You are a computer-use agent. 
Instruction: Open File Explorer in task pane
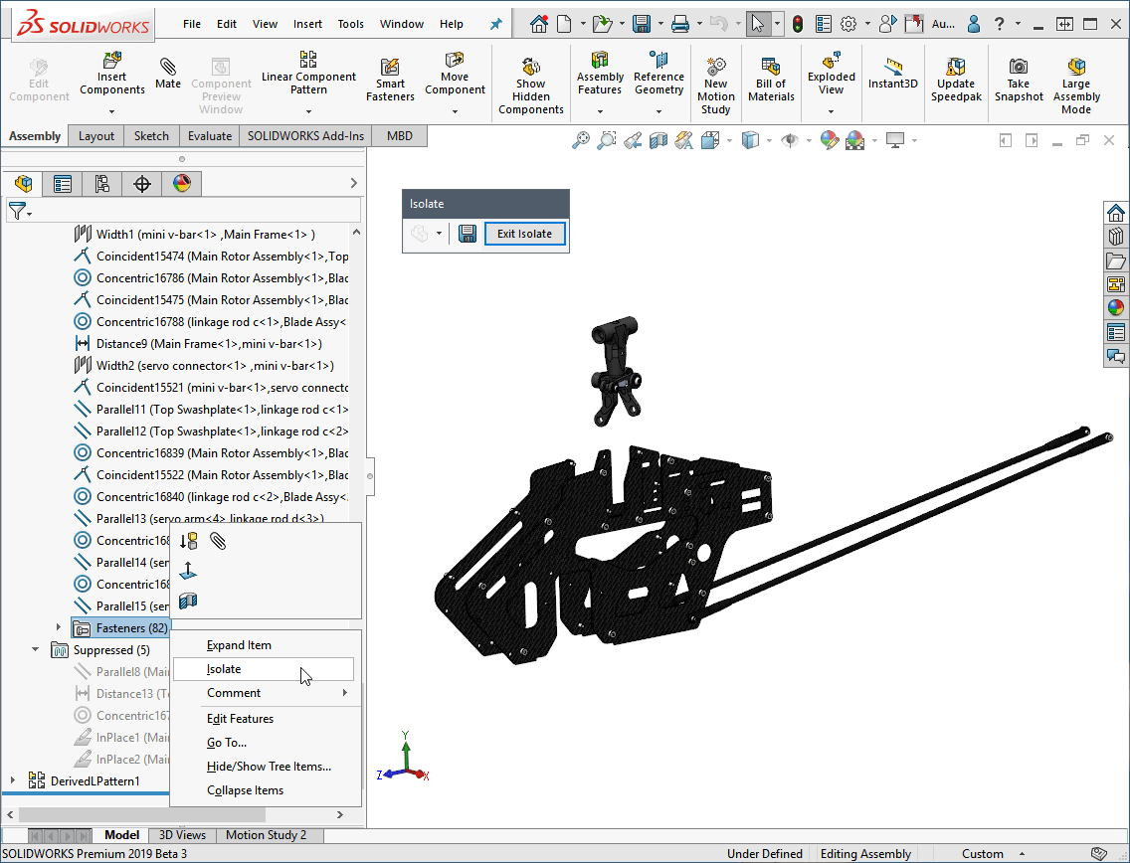point(1116,260)
